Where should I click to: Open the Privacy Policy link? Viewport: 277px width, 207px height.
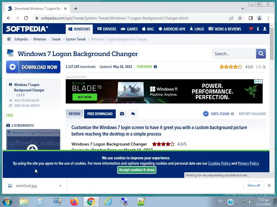248,163
